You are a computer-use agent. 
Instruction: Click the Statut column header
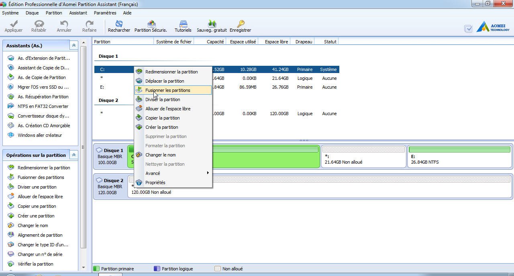tap(326, 42)
